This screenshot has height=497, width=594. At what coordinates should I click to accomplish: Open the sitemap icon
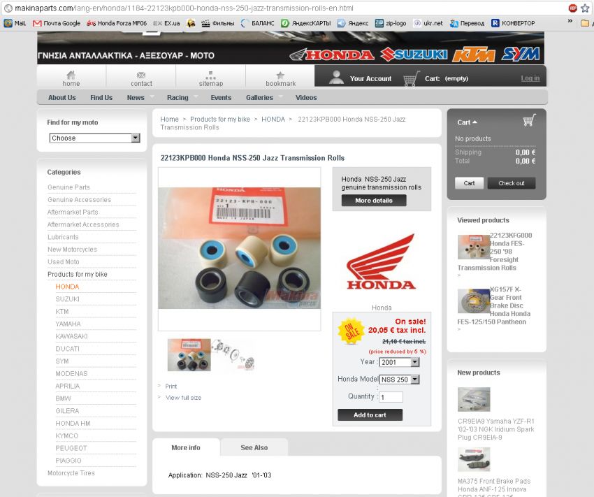click(210, 75)
